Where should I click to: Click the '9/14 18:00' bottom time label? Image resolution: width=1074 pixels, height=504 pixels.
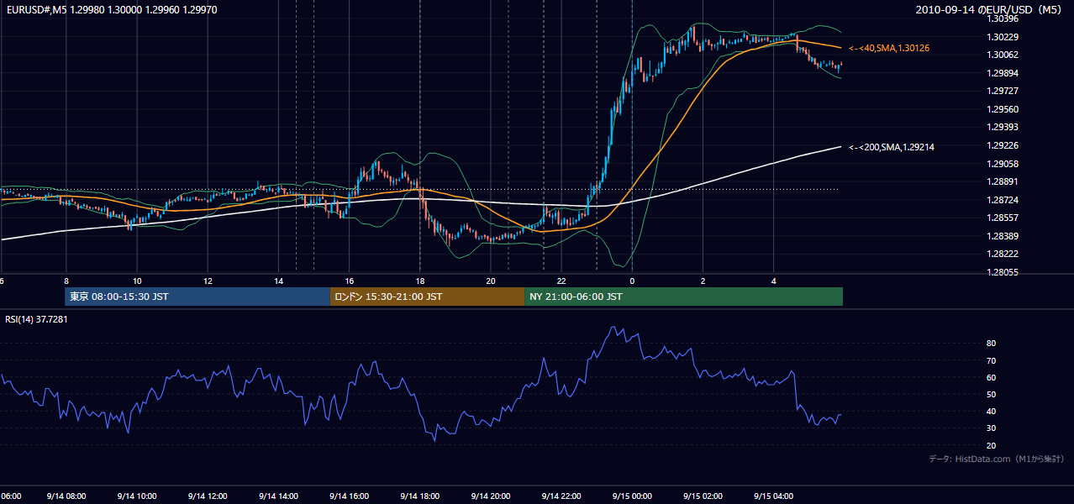(419, 496)
